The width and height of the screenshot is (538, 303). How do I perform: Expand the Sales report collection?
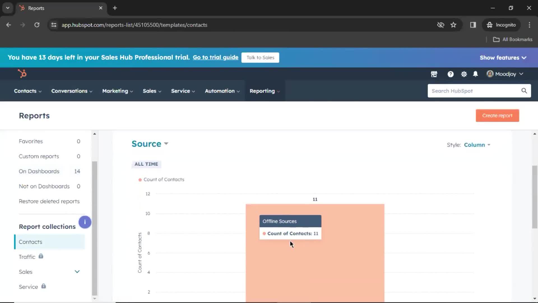77,272
